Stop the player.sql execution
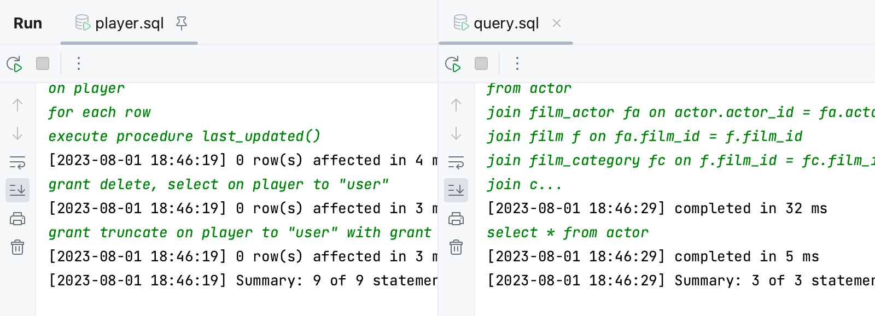This screenshot has height=316, width=875. tap(43, 64)
